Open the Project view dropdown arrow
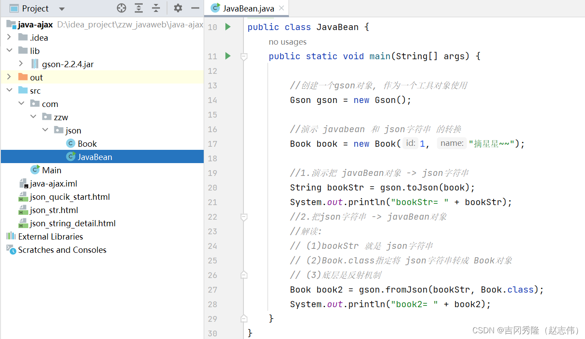The image size is (585, 339). click(x=61, y=8)
